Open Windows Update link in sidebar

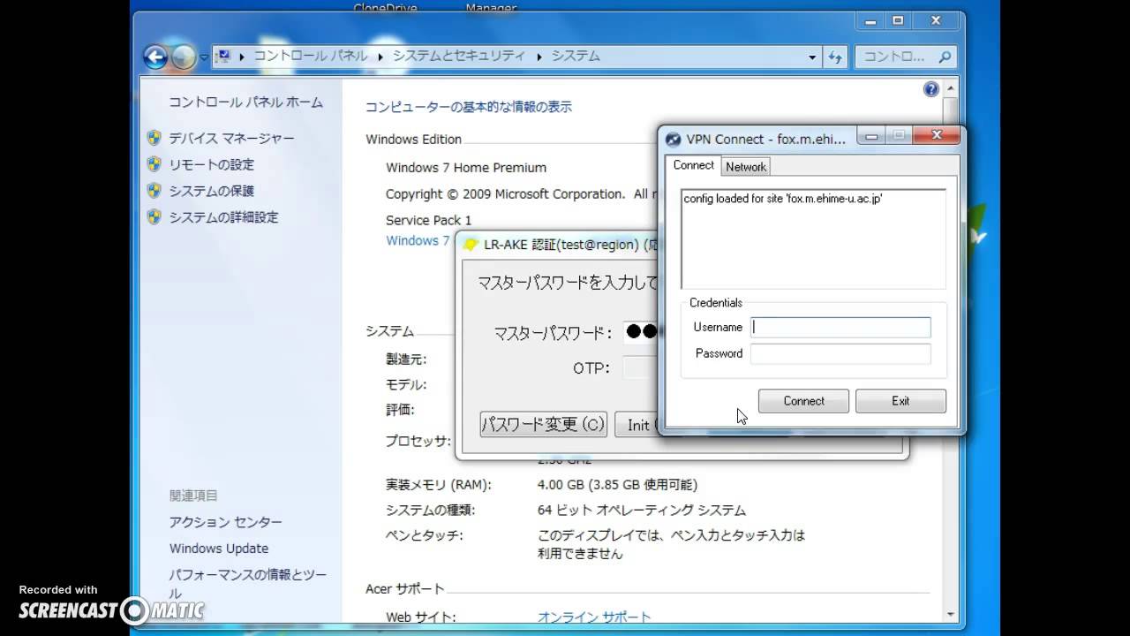click(219, 549)
